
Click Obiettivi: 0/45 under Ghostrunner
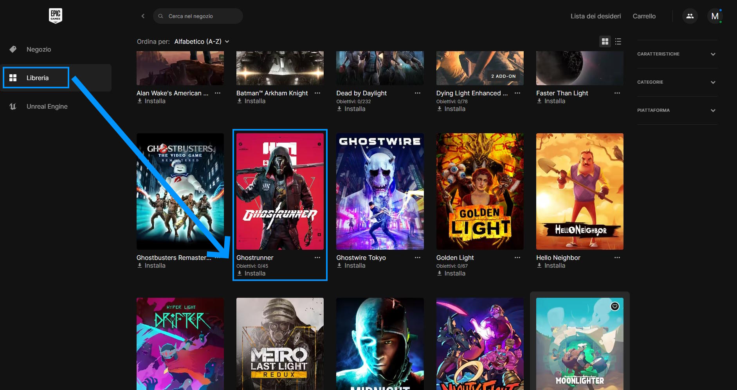click(252, 266)
